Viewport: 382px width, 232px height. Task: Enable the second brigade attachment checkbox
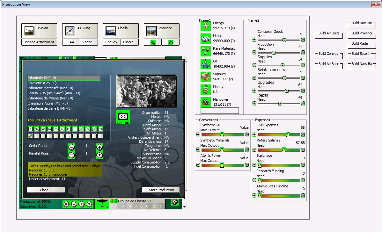coord(37,136)
